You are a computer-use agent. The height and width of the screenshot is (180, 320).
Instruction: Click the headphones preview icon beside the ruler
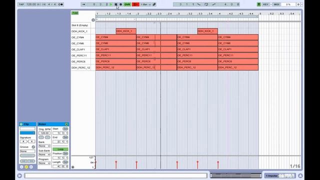tap(93, 20)
